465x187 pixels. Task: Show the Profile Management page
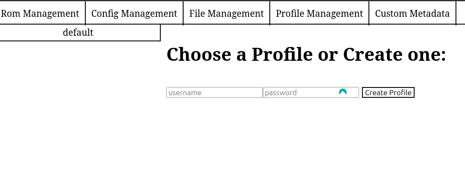point(319,13)
